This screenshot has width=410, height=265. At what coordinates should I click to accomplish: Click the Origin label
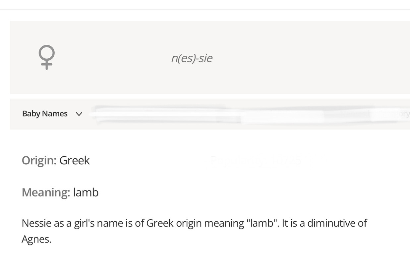click(x=39, y=160)
